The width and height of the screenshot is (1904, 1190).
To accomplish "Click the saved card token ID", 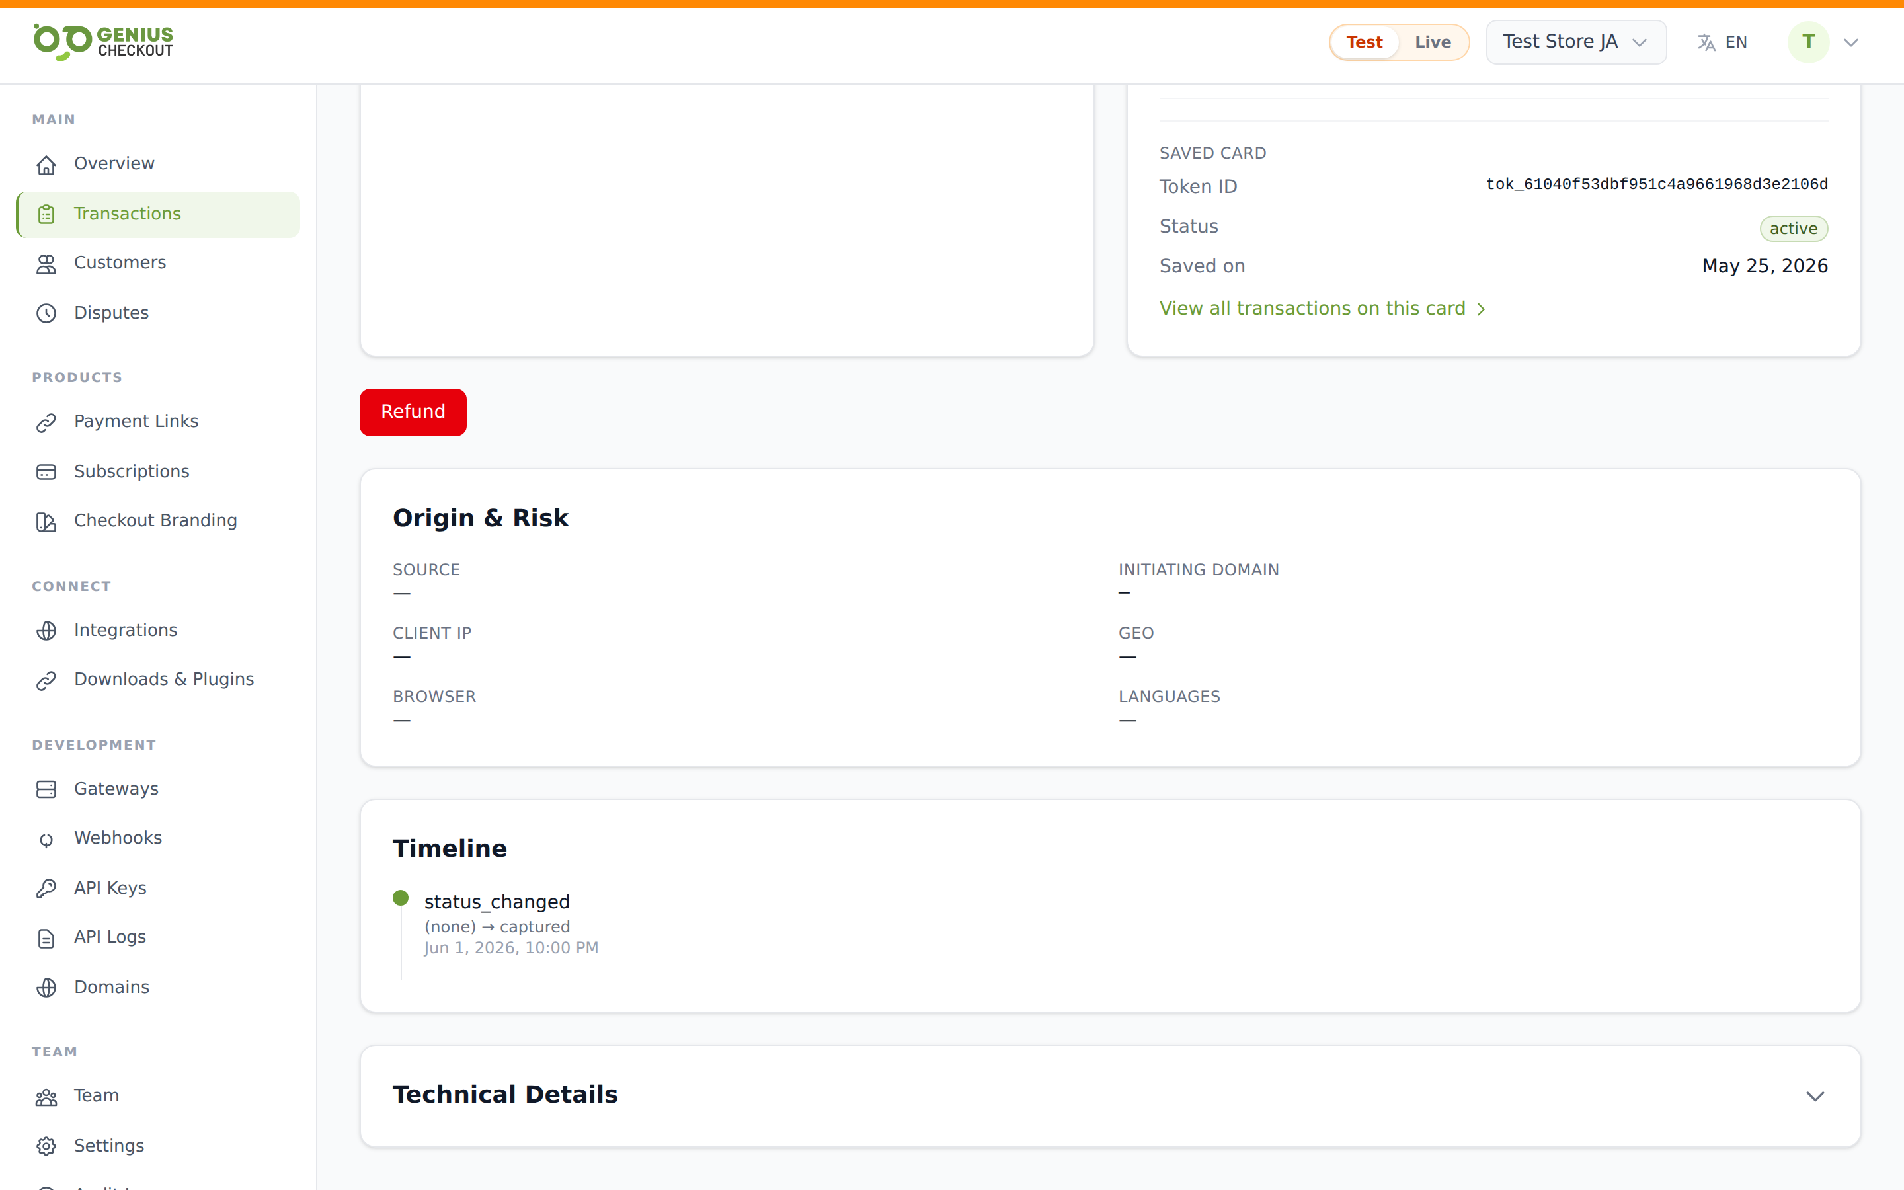I will coord(1657,185).
